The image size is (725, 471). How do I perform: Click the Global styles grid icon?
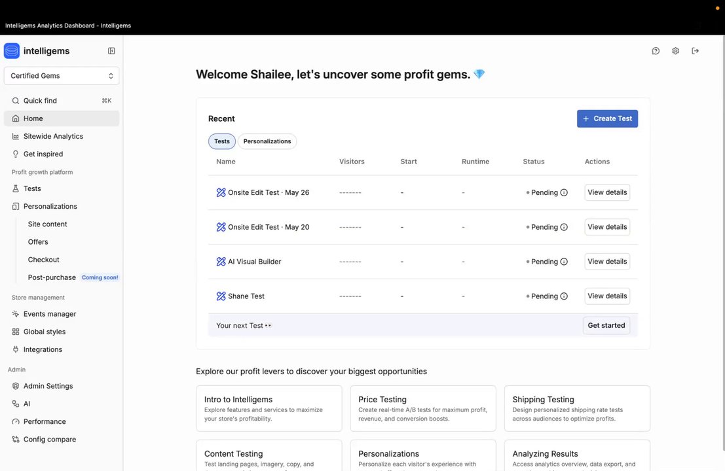point(16,332)
